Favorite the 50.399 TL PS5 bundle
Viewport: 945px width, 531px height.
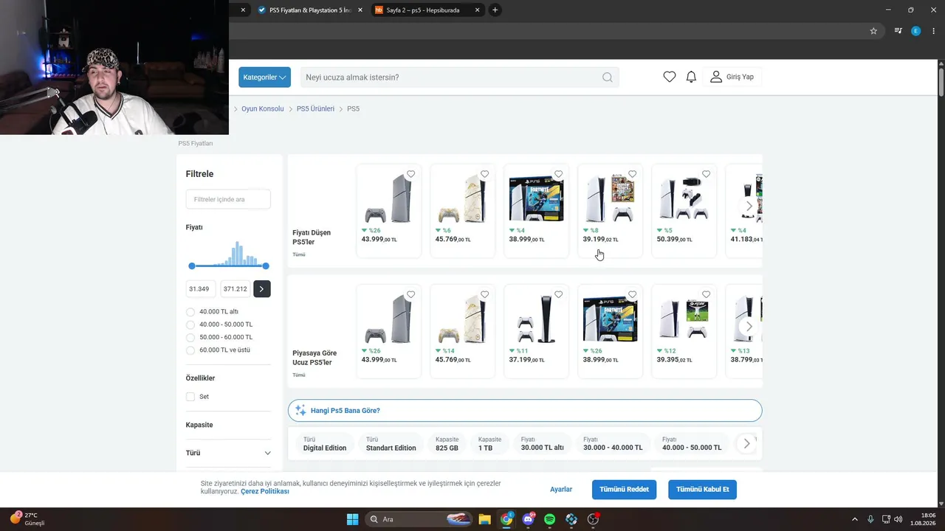707,174
